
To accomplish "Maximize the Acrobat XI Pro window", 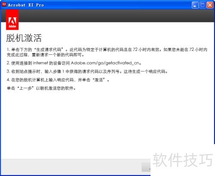I will (x=203, y=5).
